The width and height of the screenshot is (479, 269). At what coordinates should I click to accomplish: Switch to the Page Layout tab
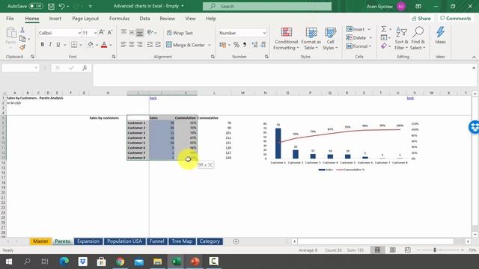point(85,19)
